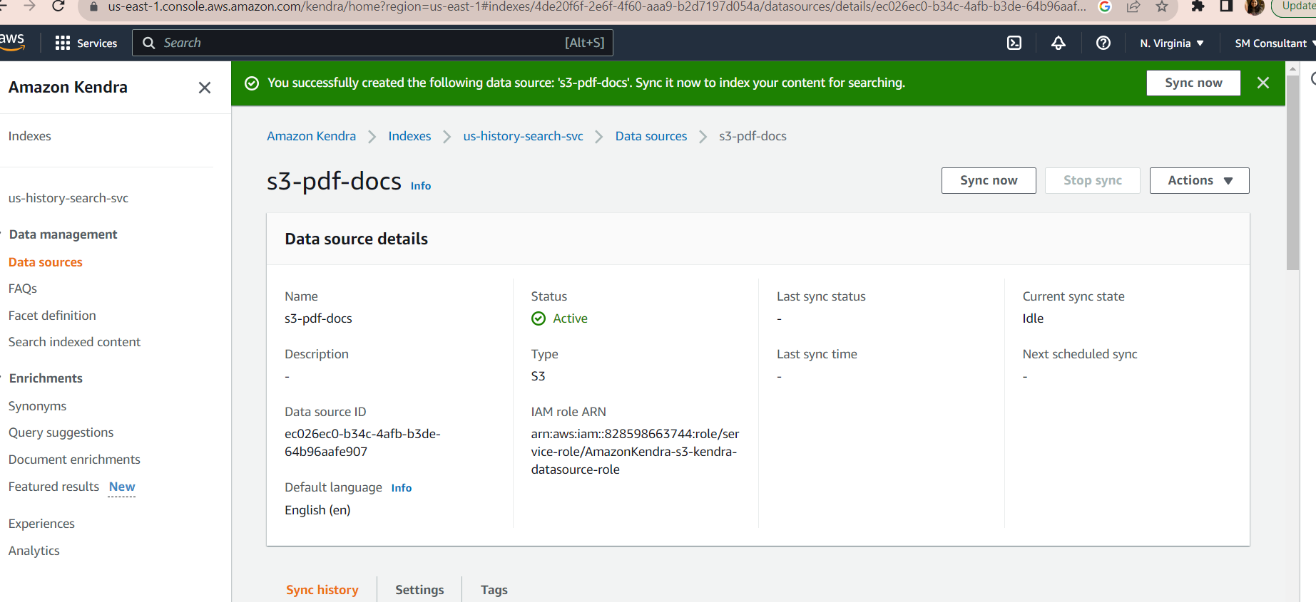Open AWS CloudShell terminal icon
Screen dimensions: 1316x602
pos(1014,43)
